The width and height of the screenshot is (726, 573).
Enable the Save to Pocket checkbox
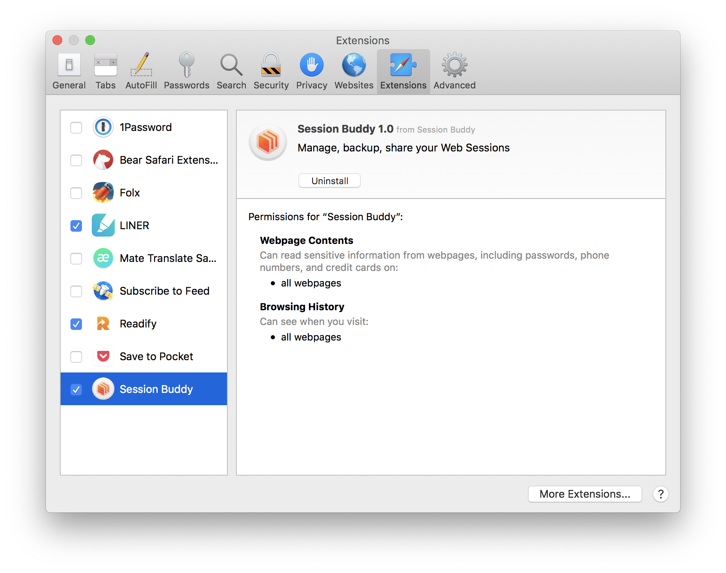76,357
